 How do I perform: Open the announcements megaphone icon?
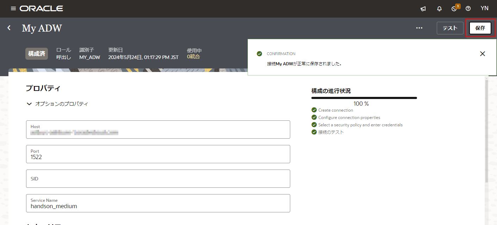click(x=423, y=9)
